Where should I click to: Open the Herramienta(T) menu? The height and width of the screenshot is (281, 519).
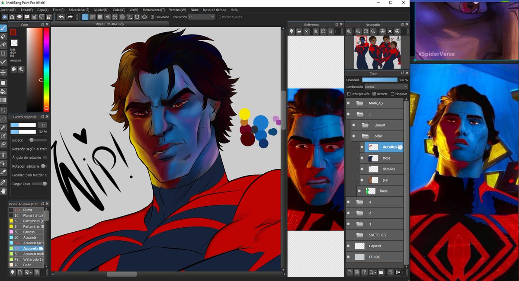pos(153,10)
